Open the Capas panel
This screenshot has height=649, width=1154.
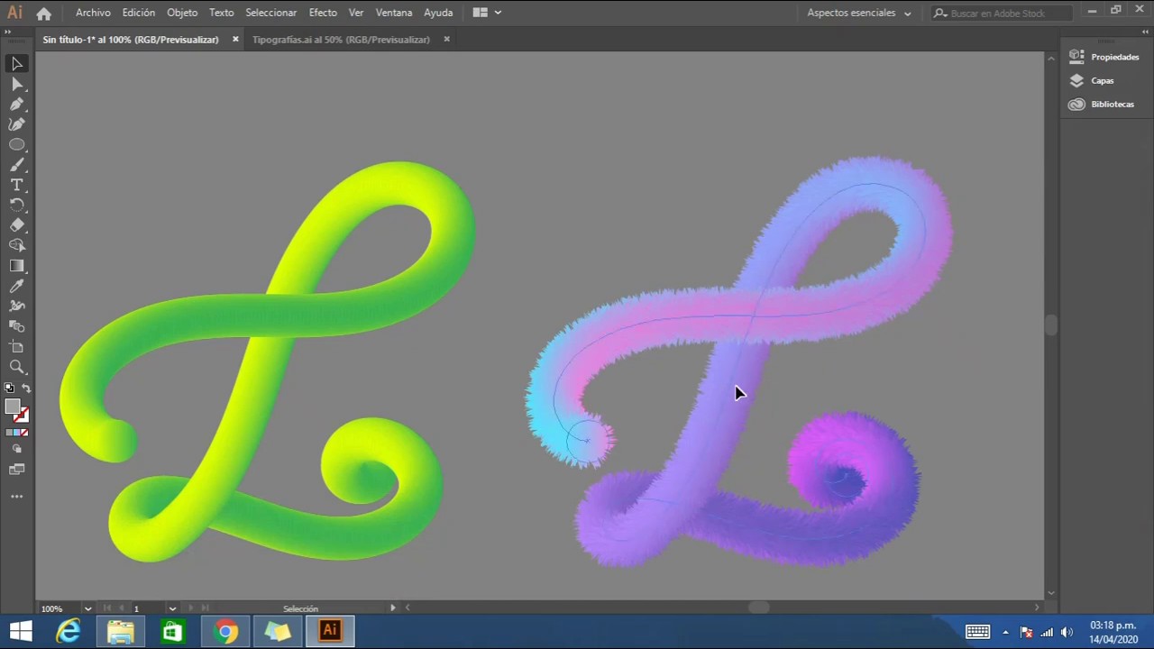tap(1092, 80)
